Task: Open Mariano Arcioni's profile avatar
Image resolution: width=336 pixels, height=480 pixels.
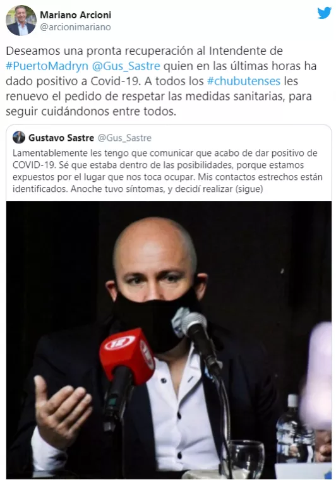Action: (21, 20)
